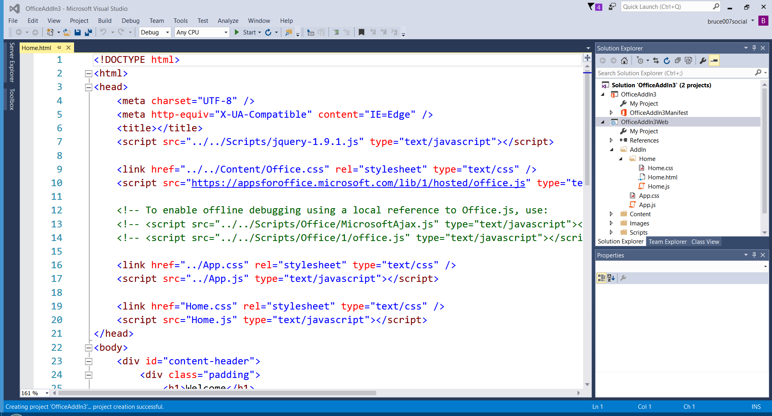Click the bruce007social account name
Viewport: 772px width, 416px height.
pos(727,21)
